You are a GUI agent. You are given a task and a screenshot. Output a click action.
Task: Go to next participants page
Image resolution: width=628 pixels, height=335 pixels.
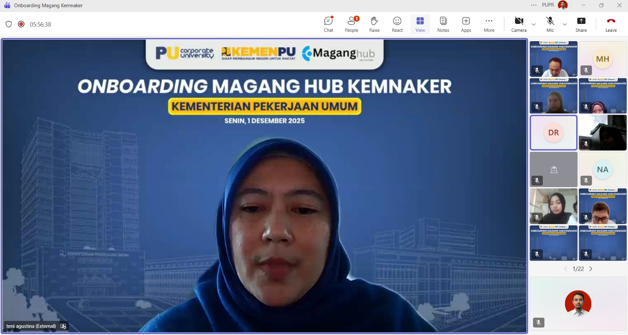(591, 269)
